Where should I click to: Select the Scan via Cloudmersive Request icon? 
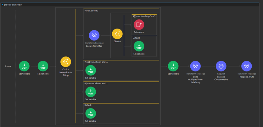click(221, 66)
